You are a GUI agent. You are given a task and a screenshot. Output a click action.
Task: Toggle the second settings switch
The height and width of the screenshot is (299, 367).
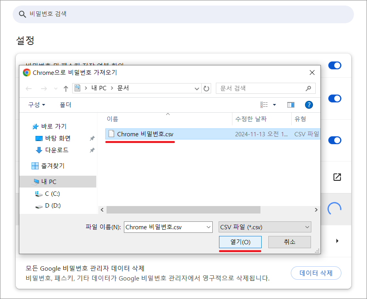coord(335,98)
